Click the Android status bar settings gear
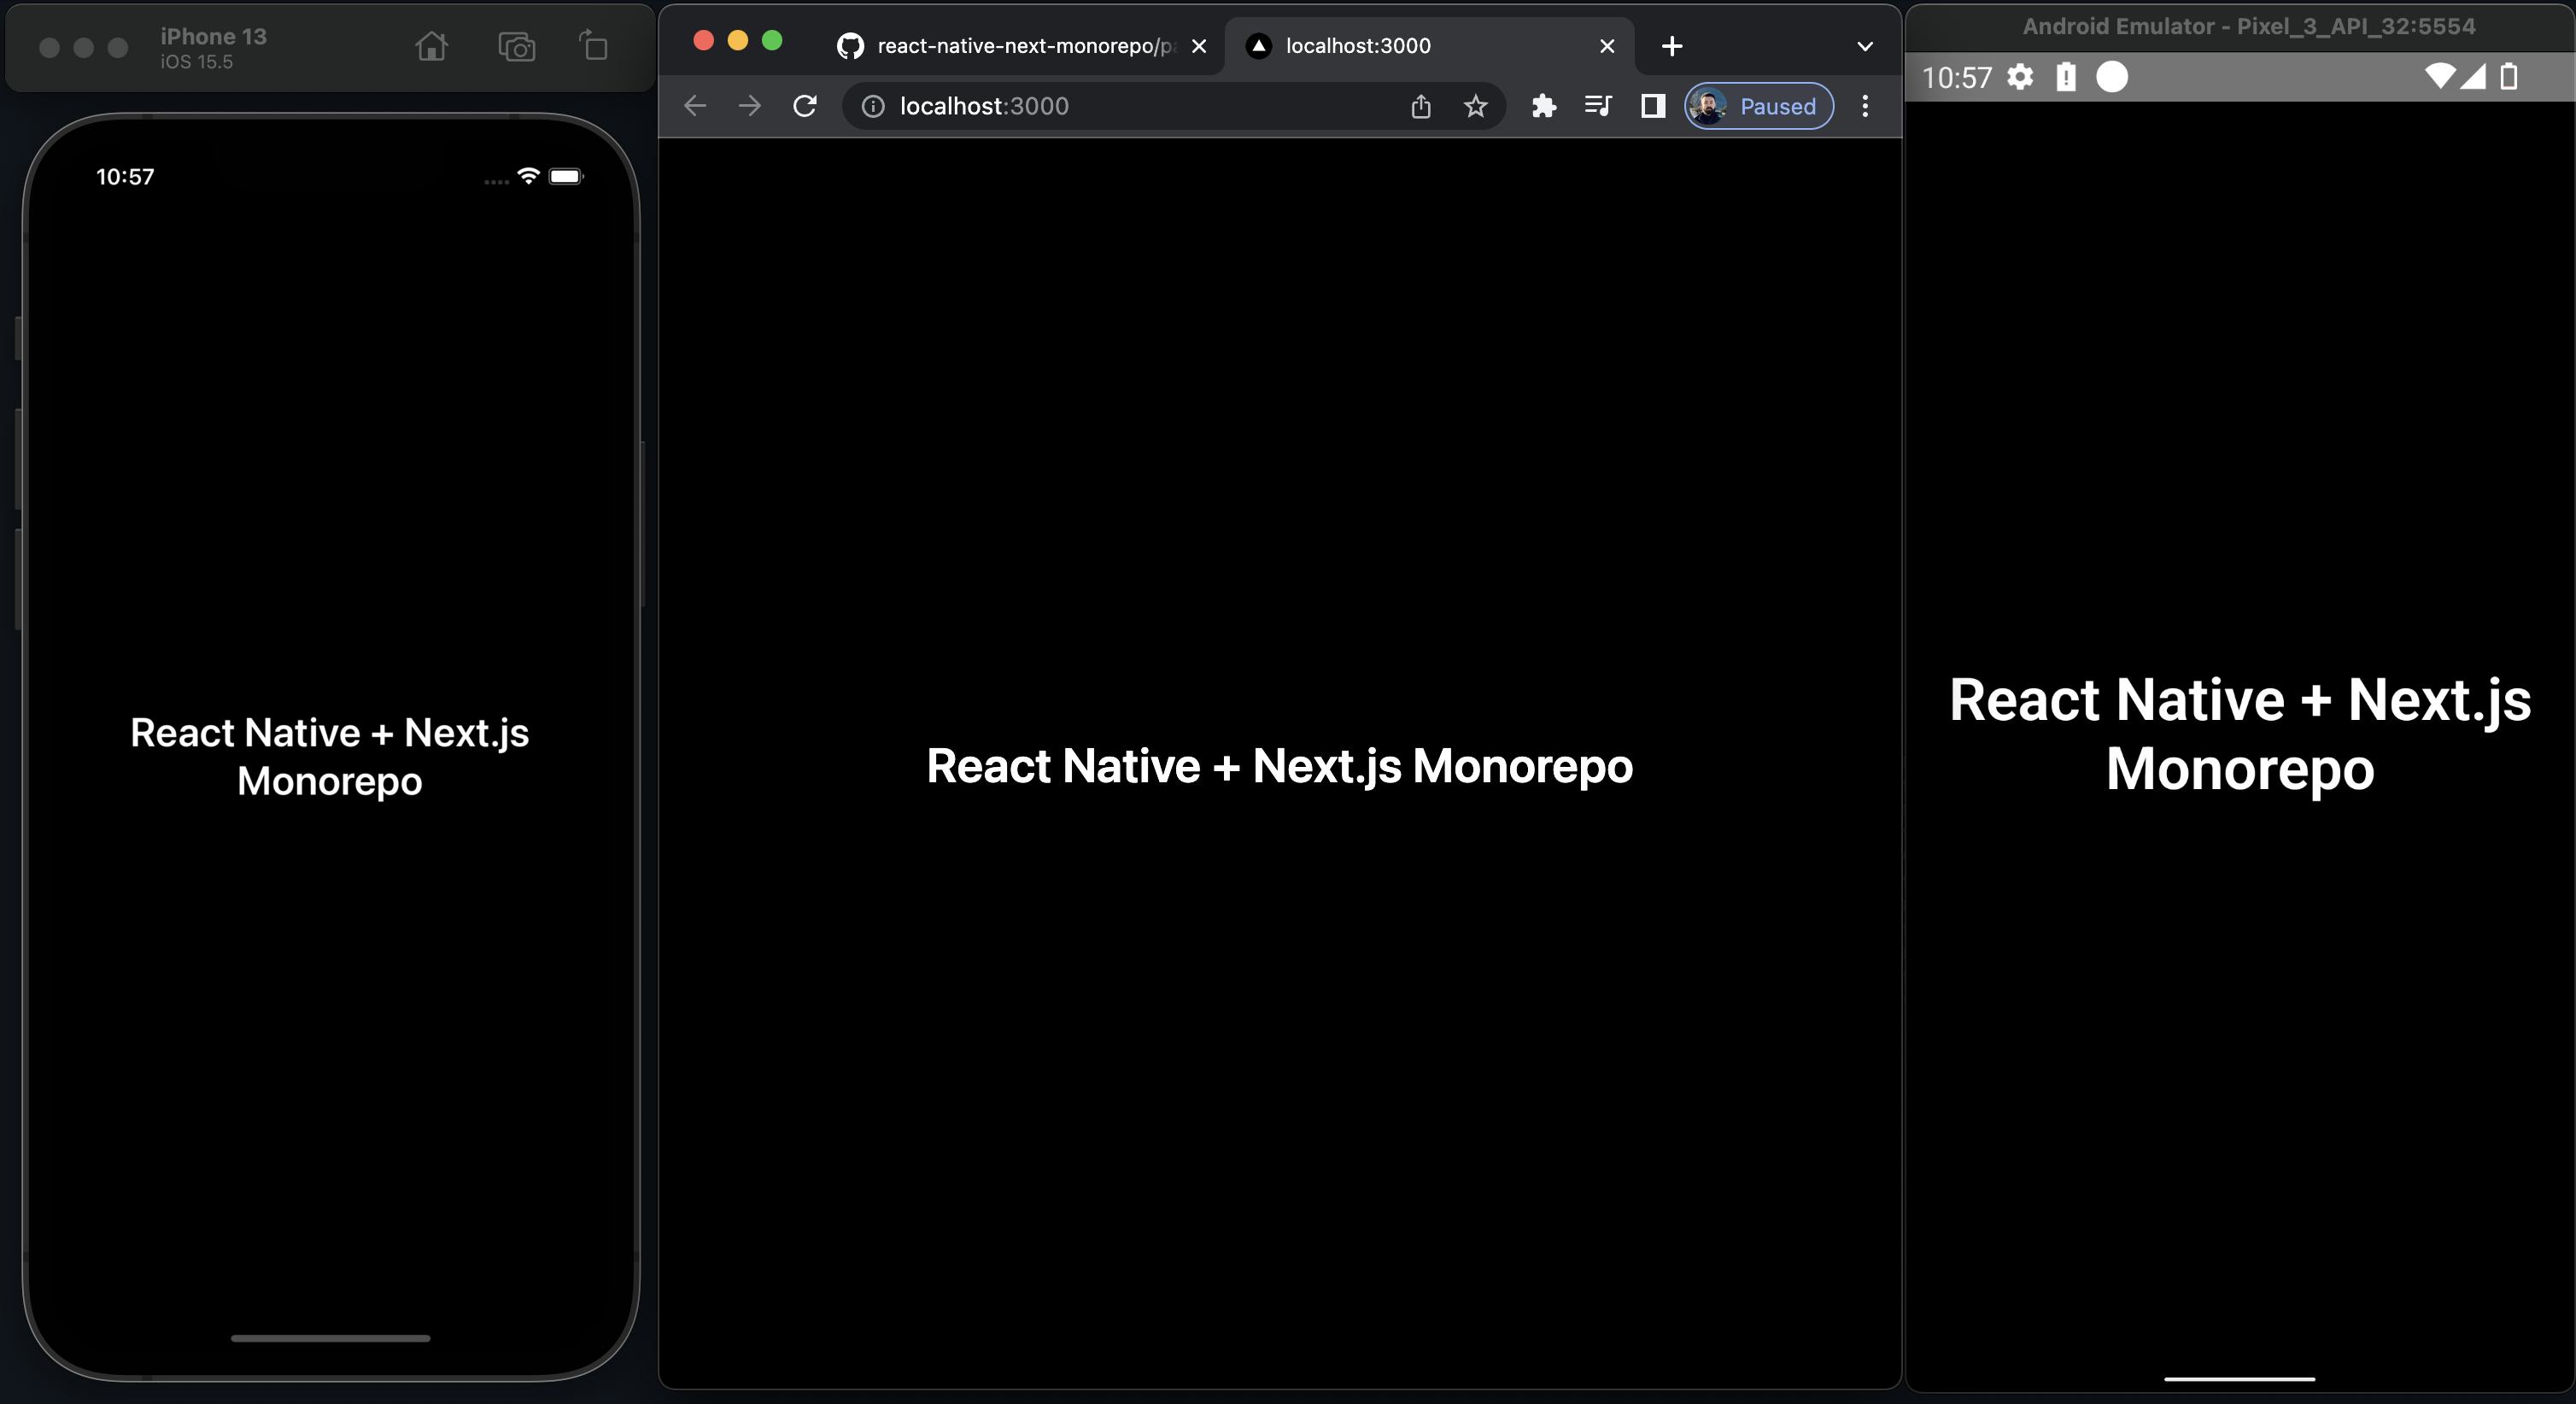This screenshot has width=2576, height=1404. point(2020,77)
